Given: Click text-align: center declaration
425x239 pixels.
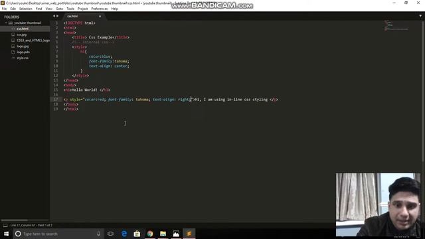Looking at the screenshot, I should click(x=109, y=66).
